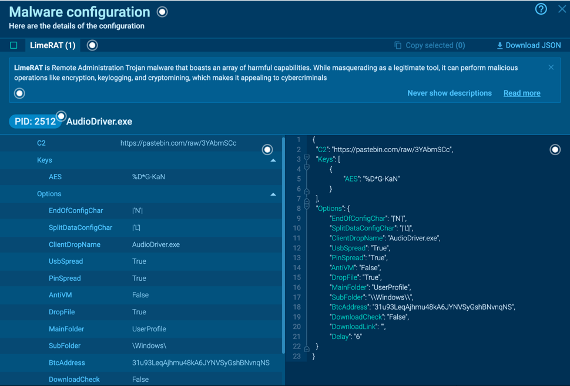
Task: Click the configuration table's vertical scrollbar
Action: coord(283,247)
